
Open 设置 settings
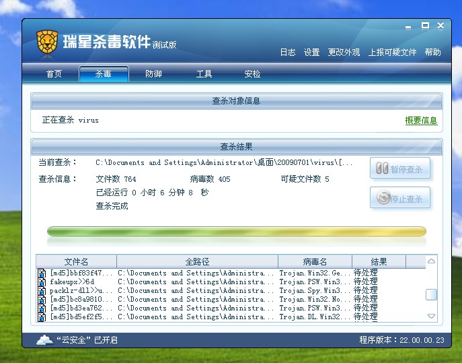[312, 53]
